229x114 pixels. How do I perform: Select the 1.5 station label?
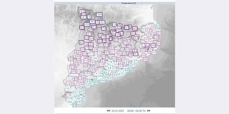coord(68,88)
